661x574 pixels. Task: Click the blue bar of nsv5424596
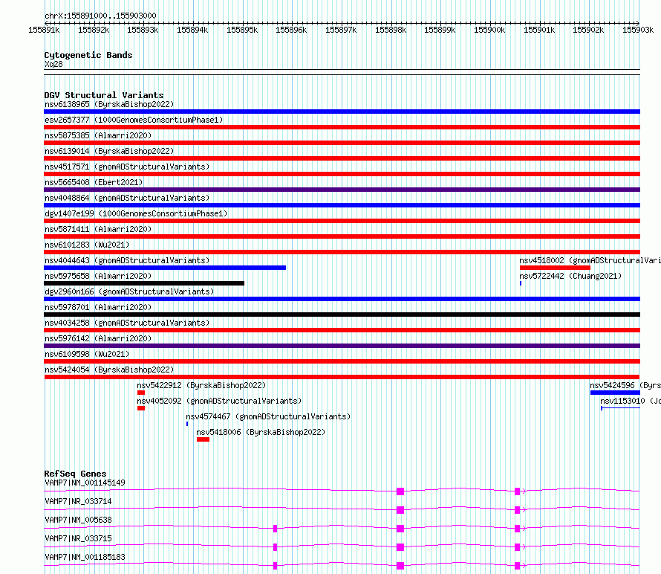point(615,393)
